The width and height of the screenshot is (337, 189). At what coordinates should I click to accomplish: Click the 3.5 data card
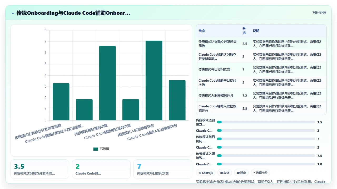pos(40,169)
